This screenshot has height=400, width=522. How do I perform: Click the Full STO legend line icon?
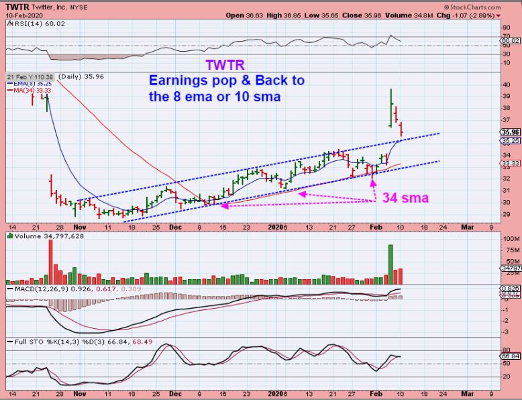[10, 342]
